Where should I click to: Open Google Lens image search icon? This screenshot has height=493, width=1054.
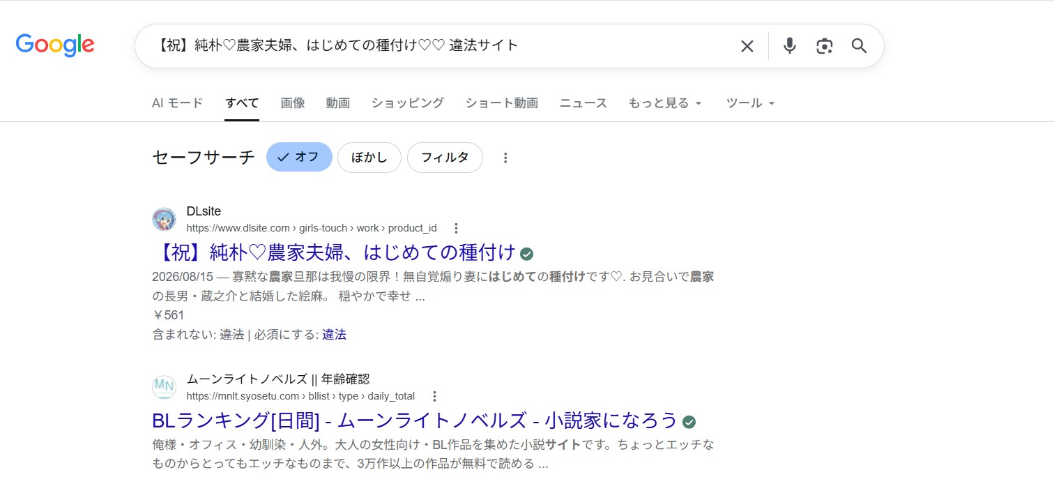[825, 46]
